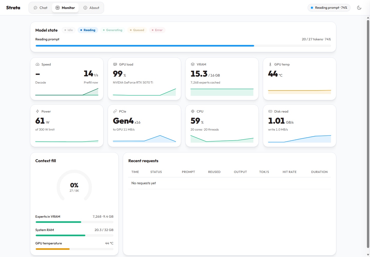The height and width of the screenshot is (257, 370).
Task: Click the HIT RATE column header
Action: pyautogui.click(x=290, y=172)
